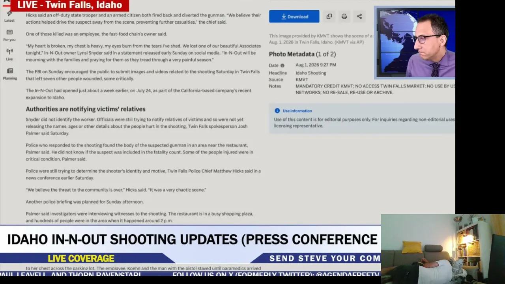Click the info icon next to Date

click(282, 65)
